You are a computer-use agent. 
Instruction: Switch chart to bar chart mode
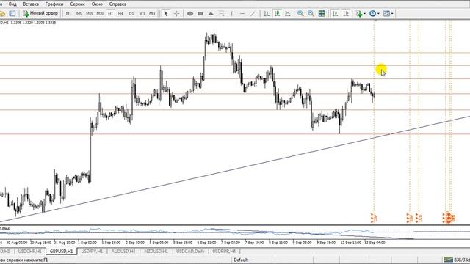[x=267, y=13]
